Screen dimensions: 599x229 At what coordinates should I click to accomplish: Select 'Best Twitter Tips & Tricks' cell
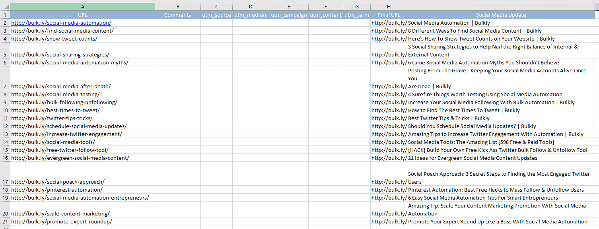coord(501,118)
